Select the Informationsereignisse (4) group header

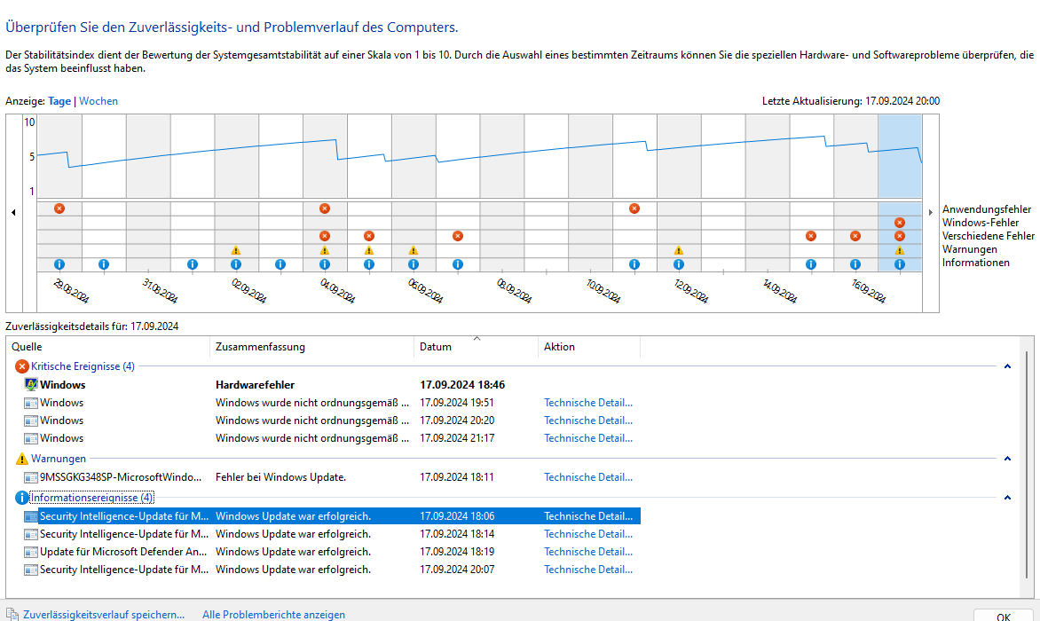click(x=92, y=498)
